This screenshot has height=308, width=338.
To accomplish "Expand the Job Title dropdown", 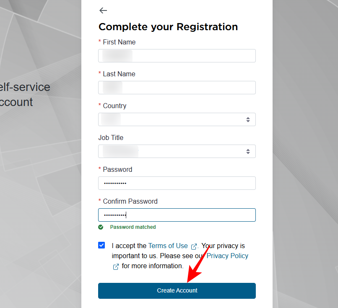I will point(177,151).
